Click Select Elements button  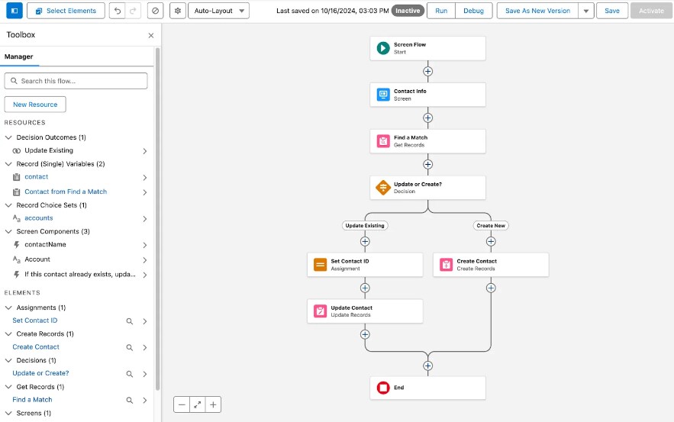pyautogui.click(x=66, y=11)
